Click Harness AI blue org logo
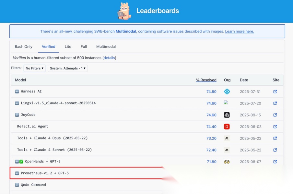This screenshot has height=194, width=293. point(227,91)
